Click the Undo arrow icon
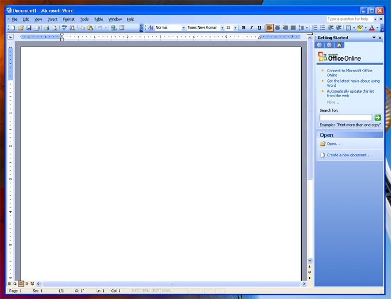This screenshot has width=391, height=299. pos(100,28)
